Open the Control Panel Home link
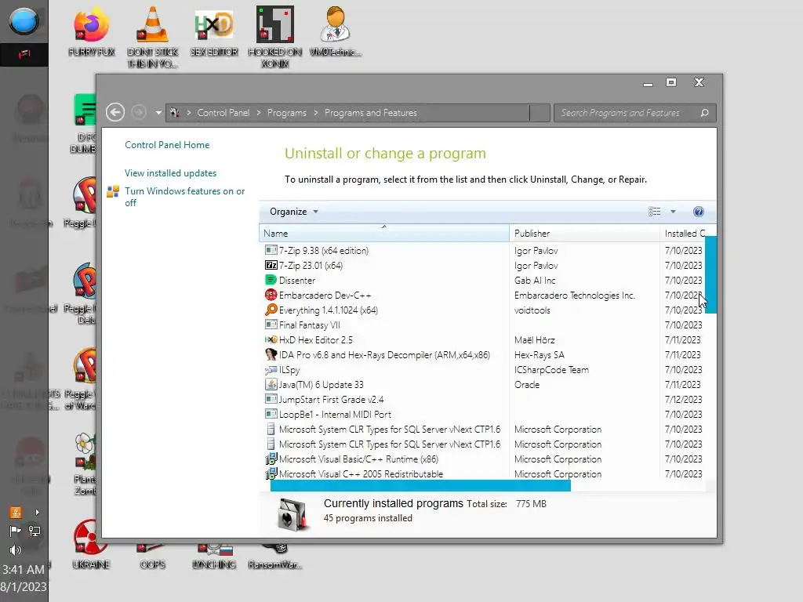The height and width of the screenshot is (602, 803). (x=167, y=145)
